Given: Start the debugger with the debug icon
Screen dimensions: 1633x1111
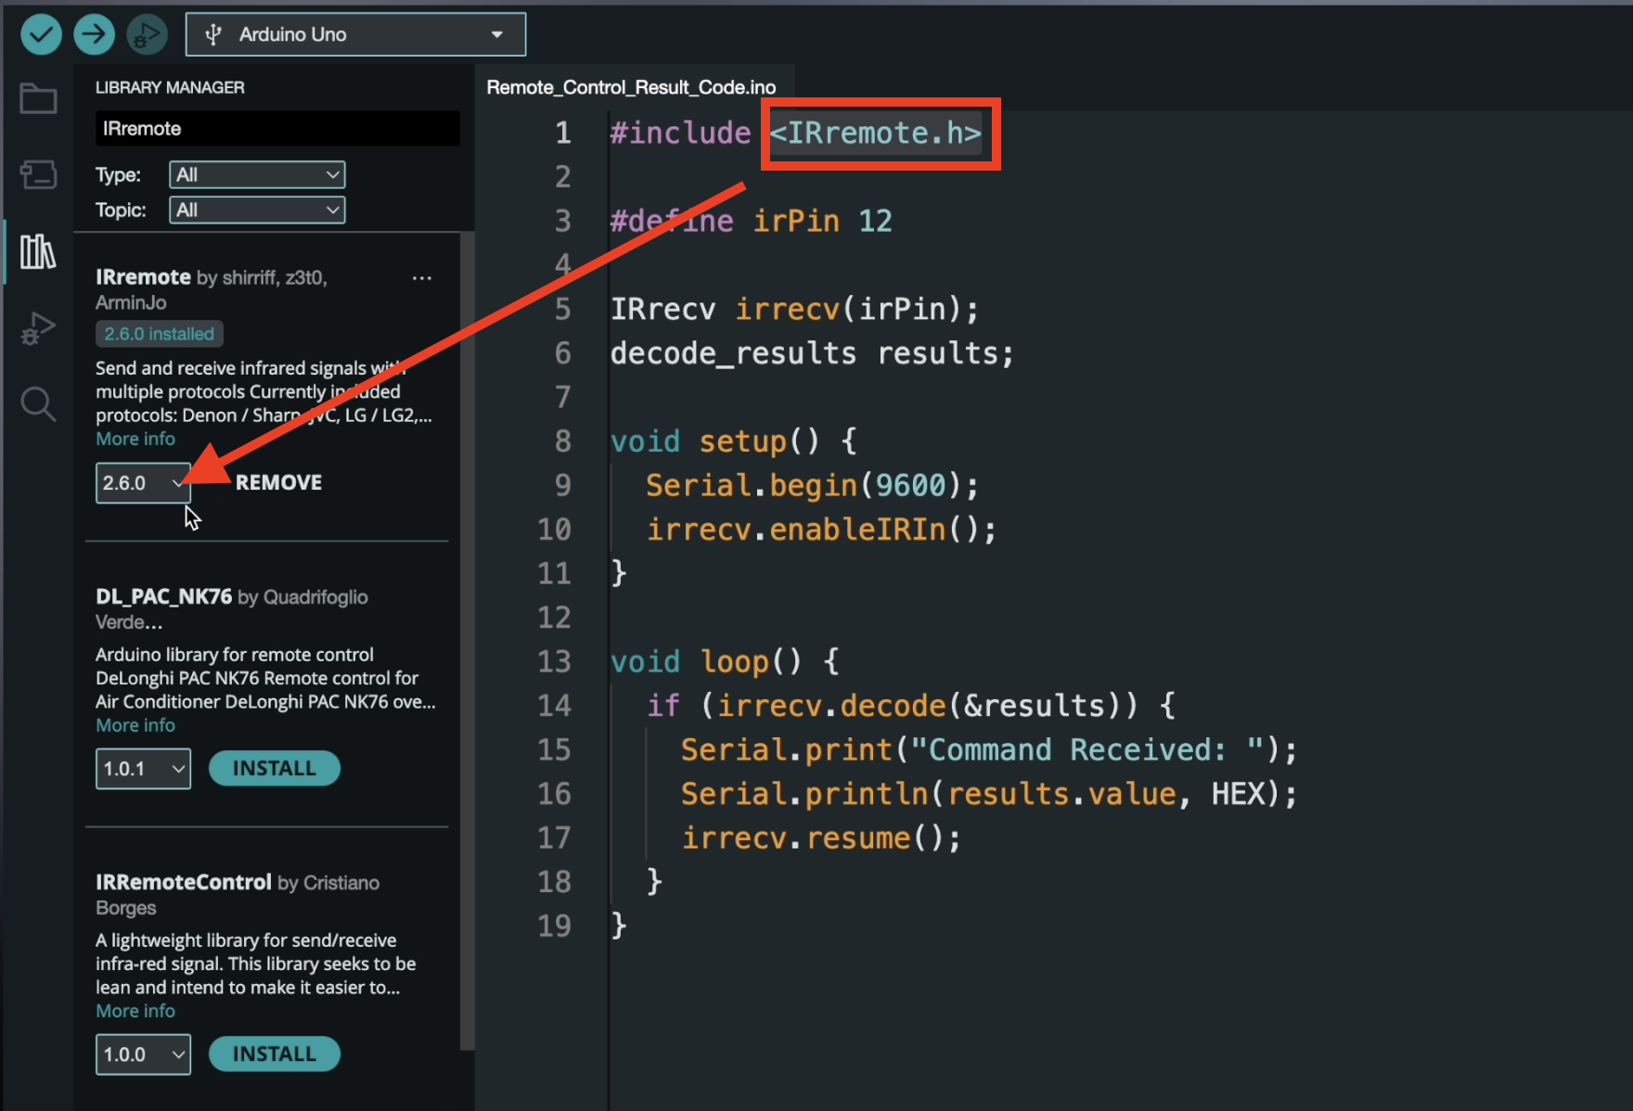Looking at the screenshot, I should point(147,34).
